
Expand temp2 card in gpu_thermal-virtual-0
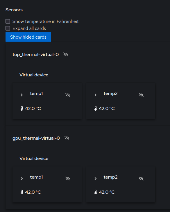(x=96, y=179)
